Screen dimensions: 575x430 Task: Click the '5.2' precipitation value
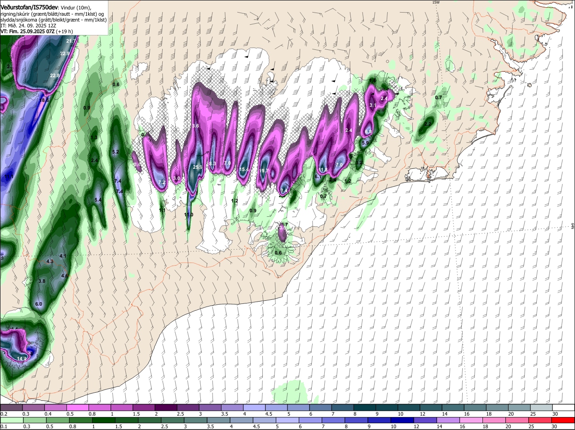[x=115, y=152]
